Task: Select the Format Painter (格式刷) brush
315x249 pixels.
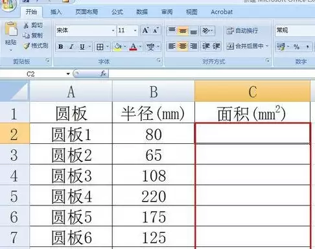Action: pyautogui.click(x=27, y=45)
